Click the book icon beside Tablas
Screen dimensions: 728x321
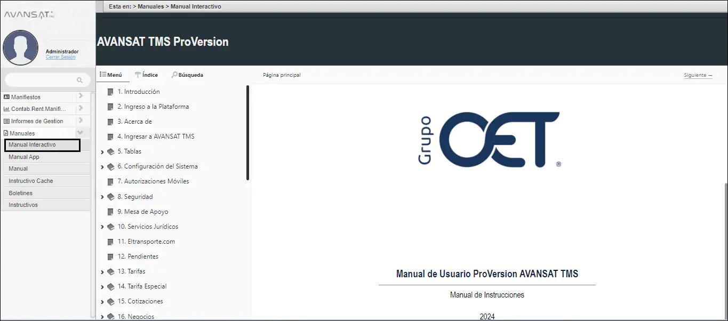(110, 151)
